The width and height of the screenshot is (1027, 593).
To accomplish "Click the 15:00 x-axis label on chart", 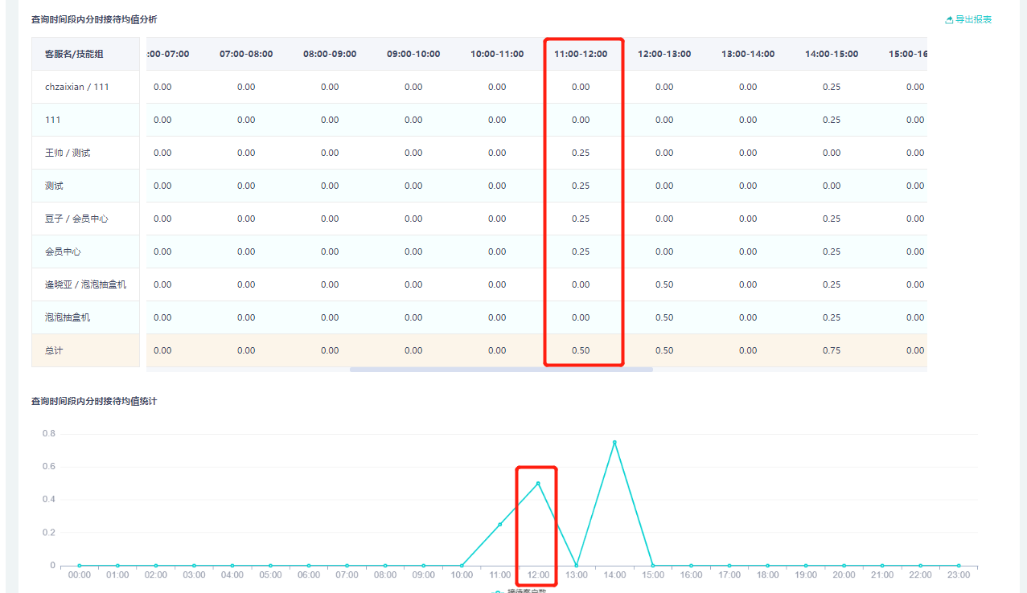I will pos(653,575).
